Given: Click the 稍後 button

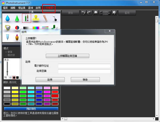Looking at the screenshot, I should 85,79.
